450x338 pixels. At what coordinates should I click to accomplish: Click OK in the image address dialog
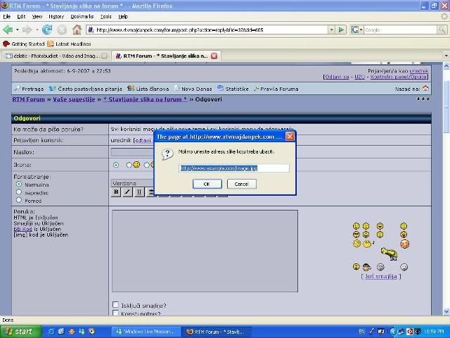point(207,184)
